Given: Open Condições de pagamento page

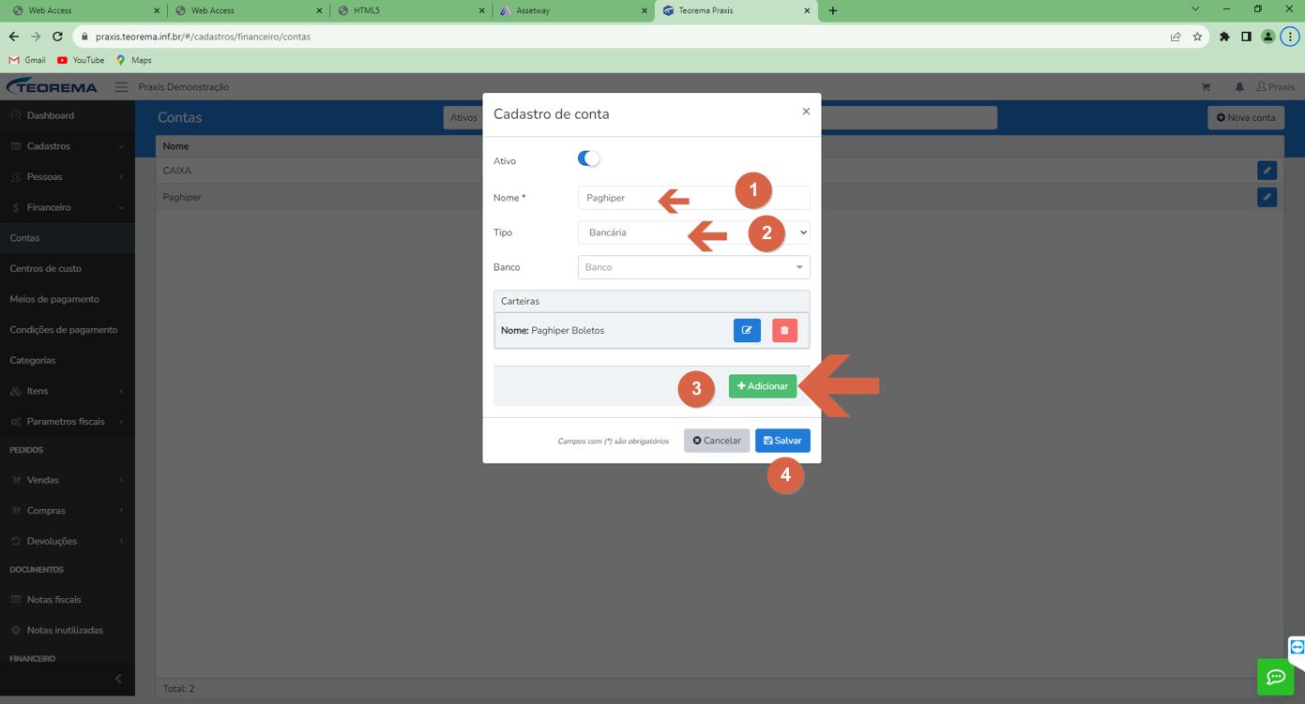Looking at the screenshot, I should point(68,330).
